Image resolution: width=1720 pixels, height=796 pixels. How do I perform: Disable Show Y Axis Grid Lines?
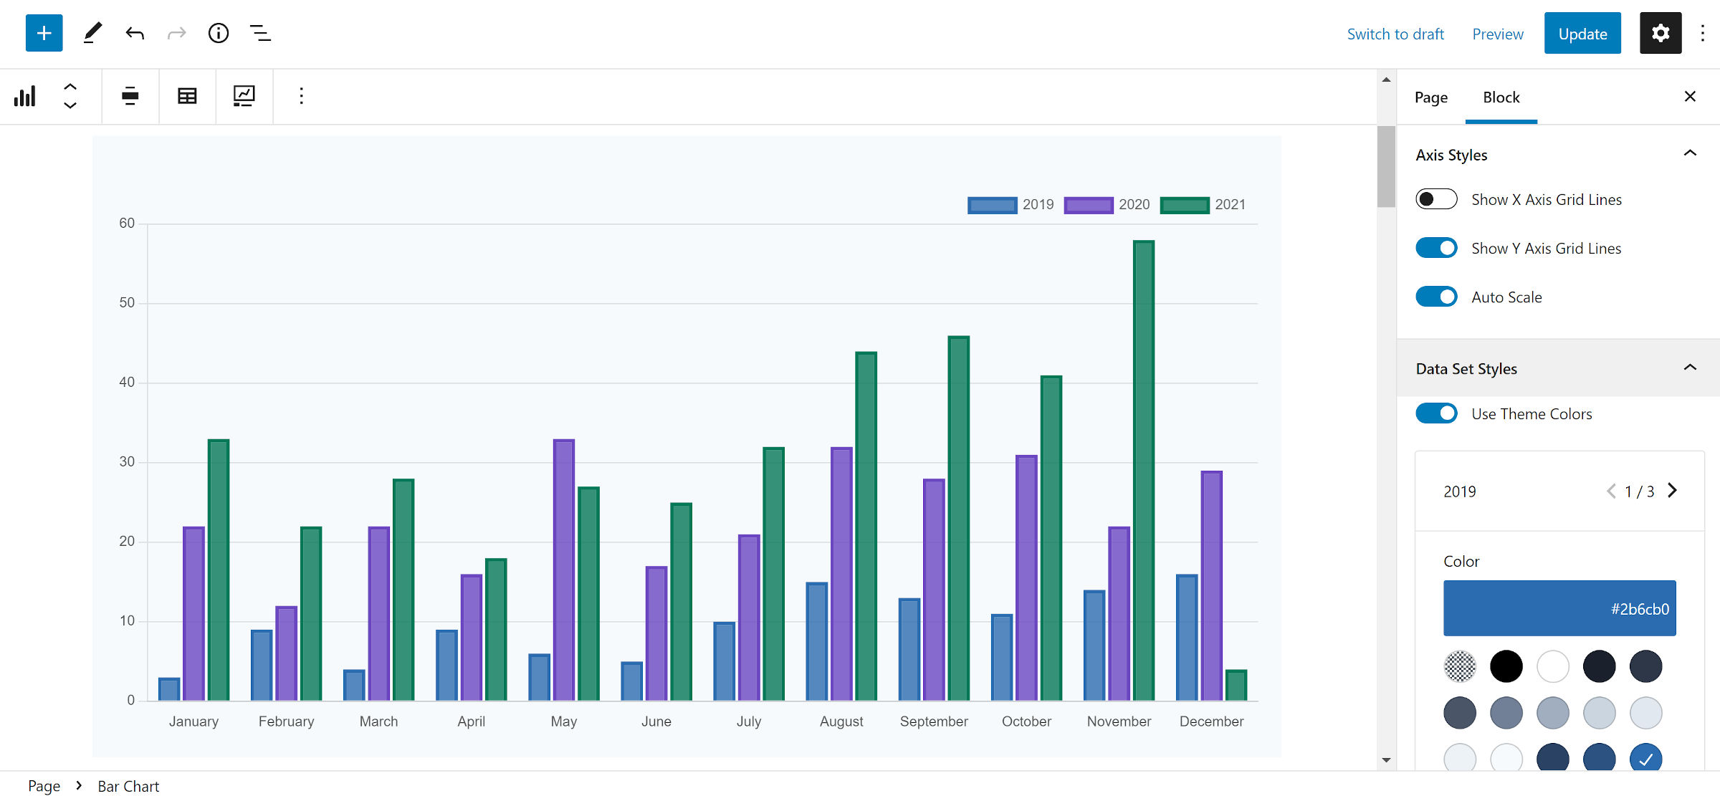(x=1435, y=248)
